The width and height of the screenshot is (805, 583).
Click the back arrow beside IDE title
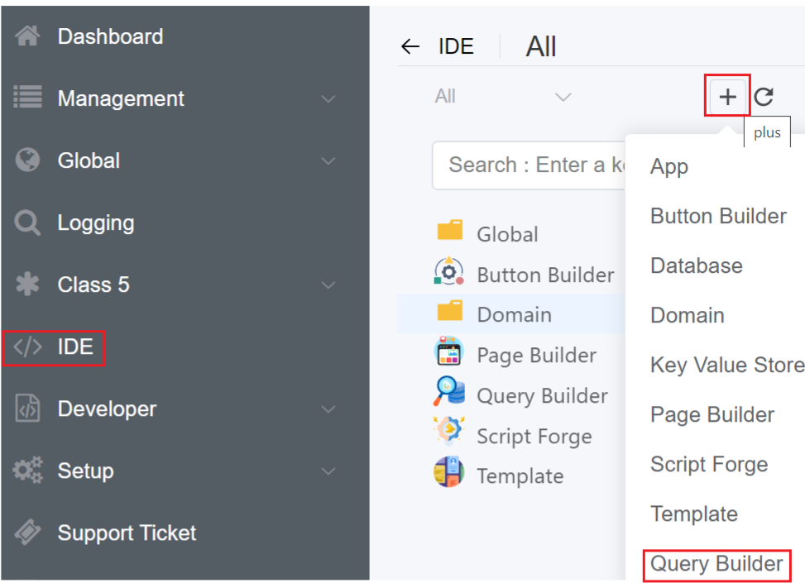410,46
